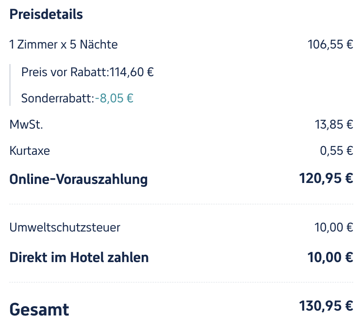Click the Direkt im Hotel zahlen heading
The height and width of the screenshot is (331, 362).
pos(79,257)
